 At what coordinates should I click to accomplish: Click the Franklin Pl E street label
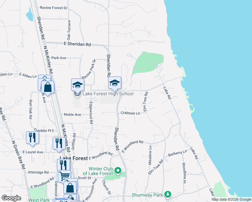click(44, 130)
